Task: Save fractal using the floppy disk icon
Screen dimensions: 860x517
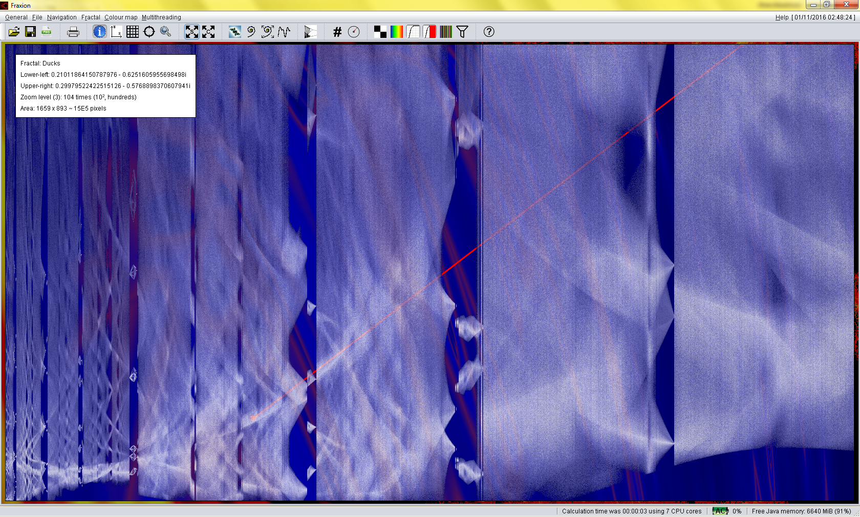Action: [x=30, y=32]
